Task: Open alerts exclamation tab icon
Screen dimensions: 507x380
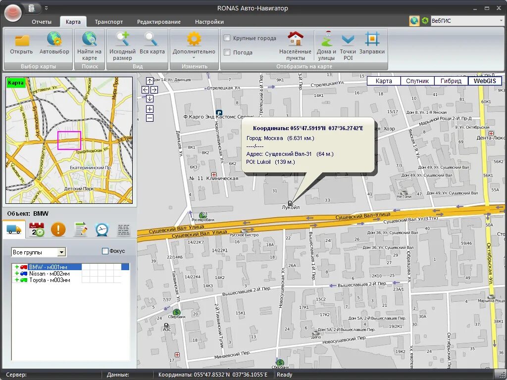Action: pos(58,230)
